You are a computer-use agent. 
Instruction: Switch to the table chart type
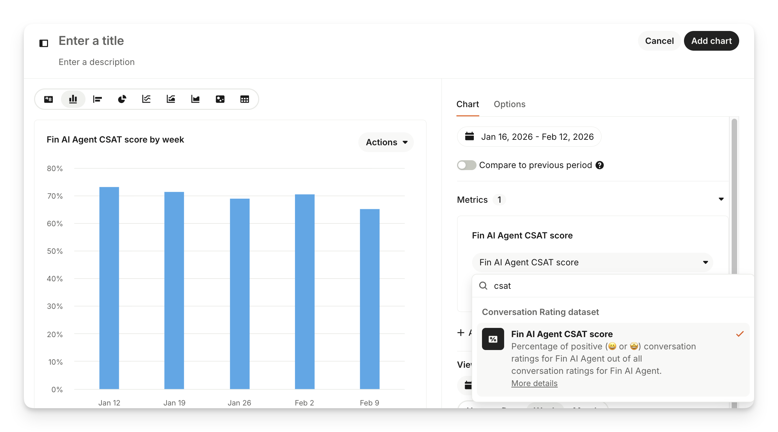[x=245, y=99]
